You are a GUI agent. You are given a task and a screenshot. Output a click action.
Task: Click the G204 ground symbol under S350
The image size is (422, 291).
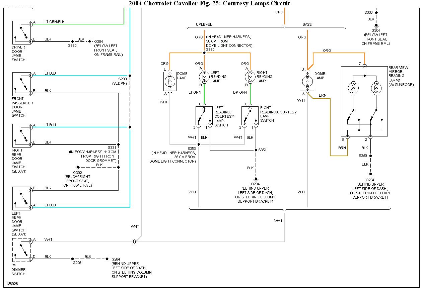[370, 175]
